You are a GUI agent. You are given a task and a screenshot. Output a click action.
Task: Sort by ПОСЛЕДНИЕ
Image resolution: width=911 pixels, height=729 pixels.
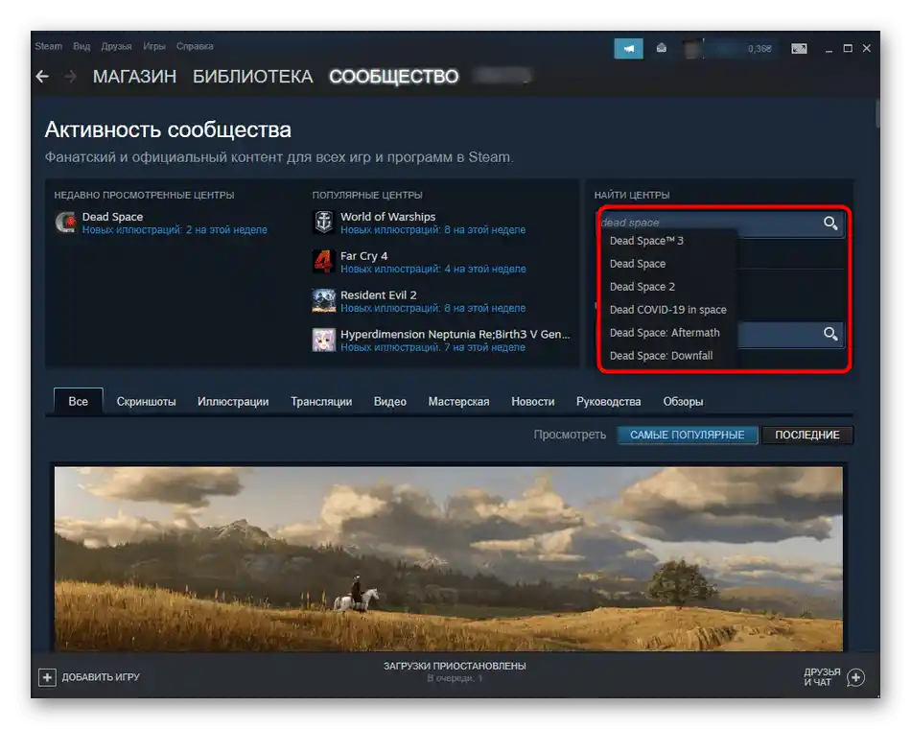(x=807, y=435)
